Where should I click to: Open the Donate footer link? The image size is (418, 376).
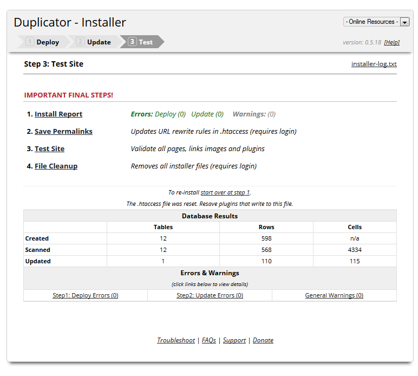pos(263,340)
